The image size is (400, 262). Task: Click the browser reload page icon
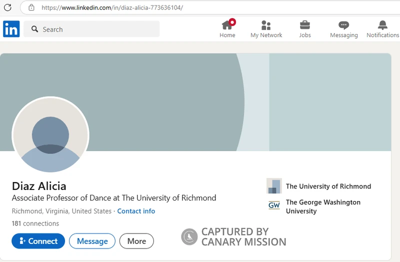[7, 7]
